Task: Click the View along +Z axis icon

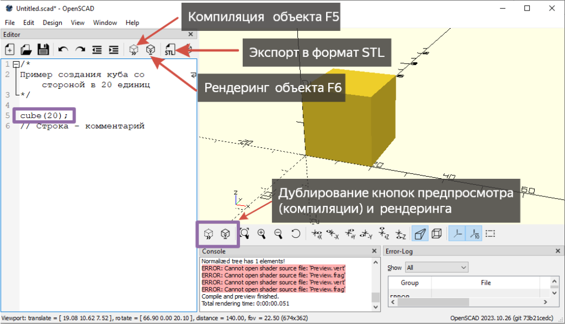Action: [383, 233]
